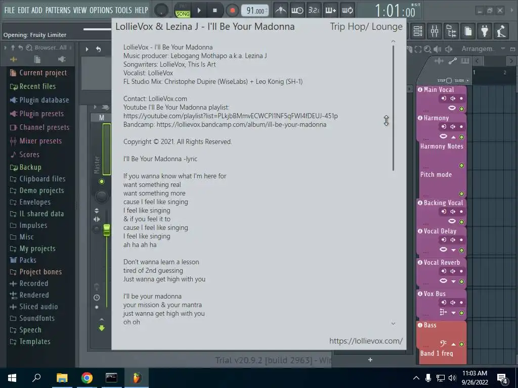518x388 pixels.
Task: Click the playlist playback (speaker arrow) tool
Action: click(449, 49)
